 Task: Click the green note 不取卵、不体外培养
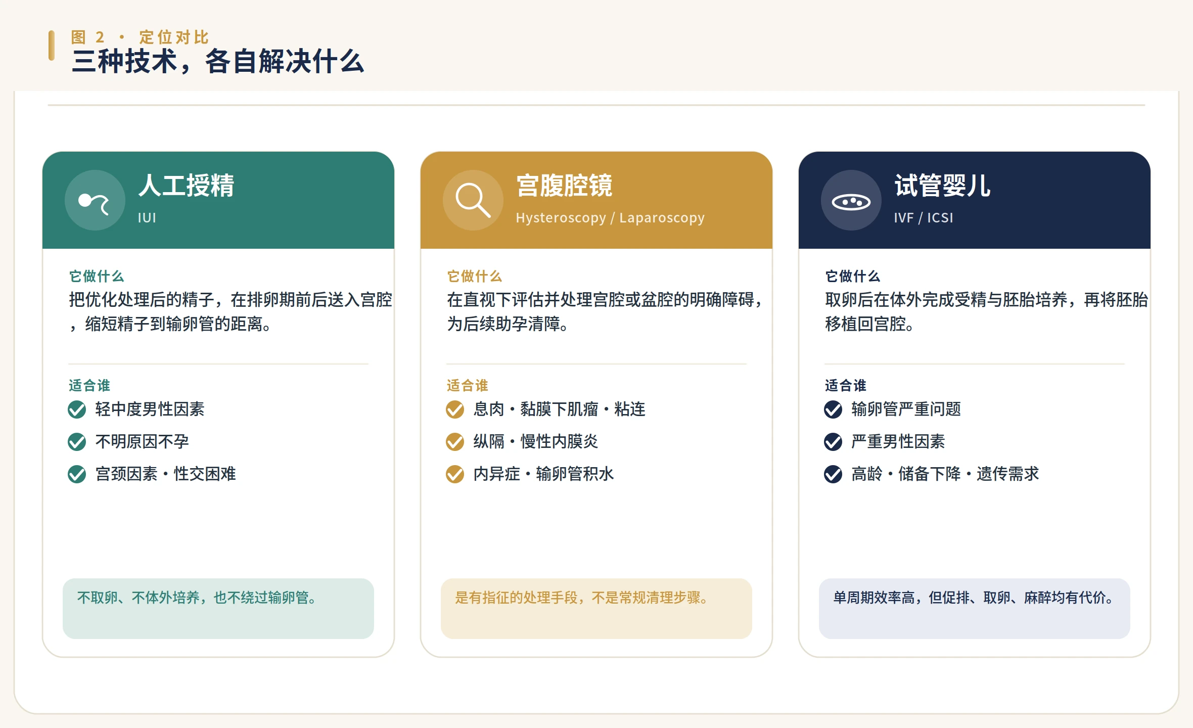tap(218, 609)
